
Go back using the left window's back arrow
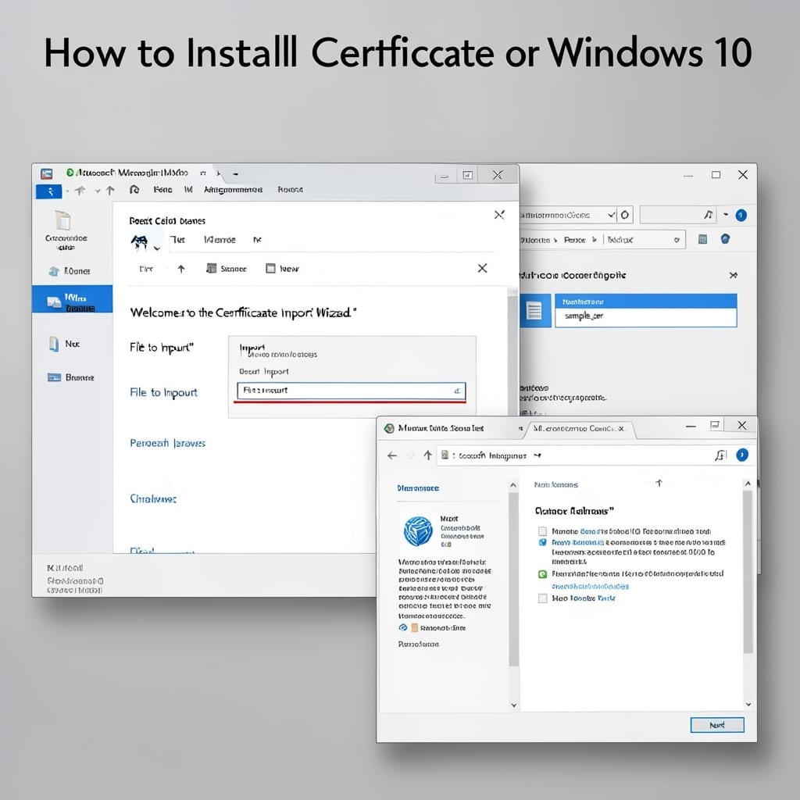[x=80, y=191]
